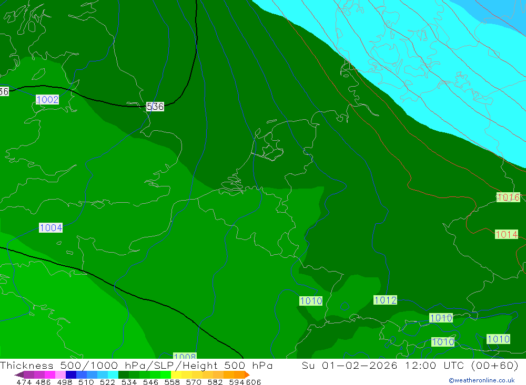This screenshot has height=385, width=526.
Task: Click the legend value 570
Action: coord(194,382)
